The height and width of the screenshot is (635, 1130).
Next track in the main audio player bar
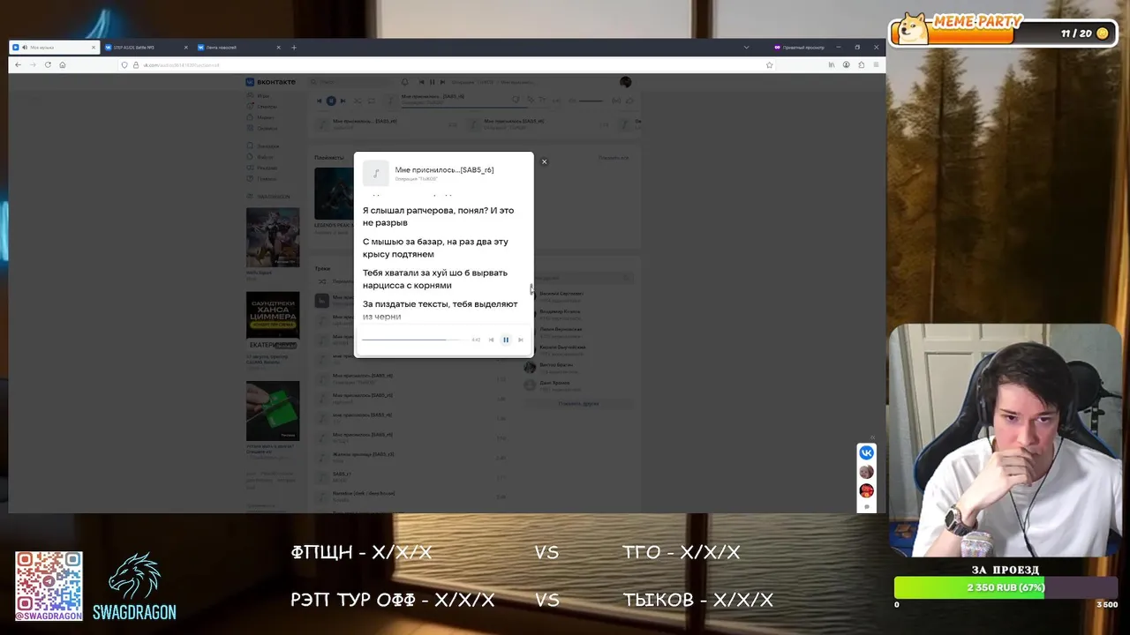pyautogui.click(x=343, y=101)
